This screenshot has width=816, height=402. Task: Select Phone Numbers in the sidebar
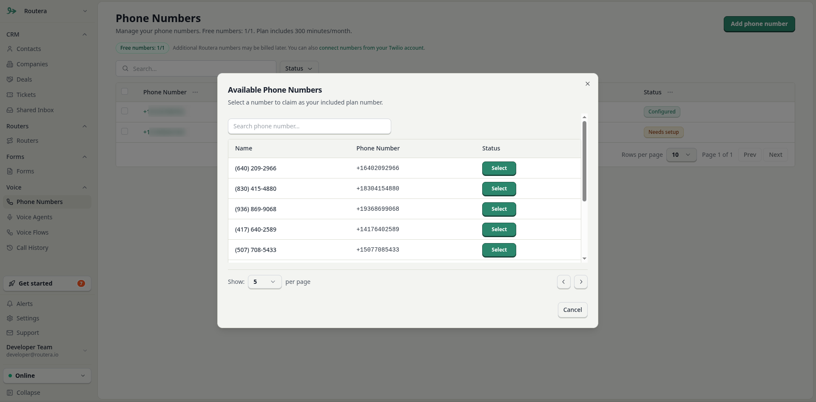click(47, 202)
